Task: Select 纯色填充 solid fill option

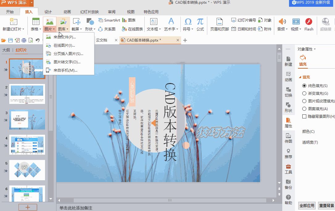Action: pos(304,86)
